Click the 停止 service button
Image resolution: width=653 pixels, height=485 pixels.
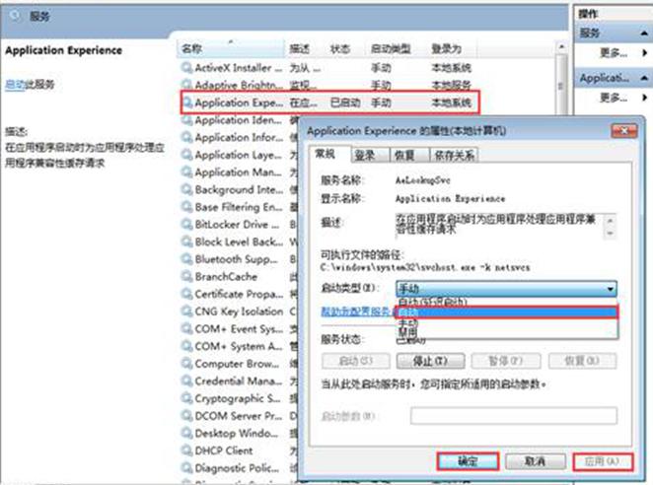pyautogui.click(x=420, y=361)
